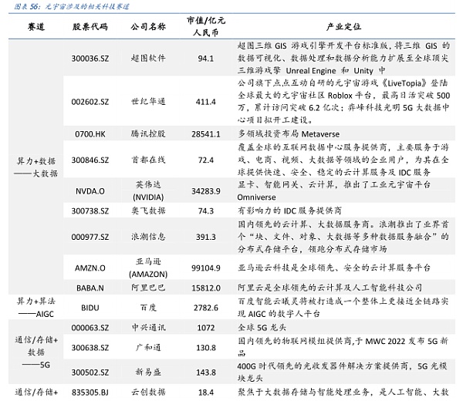
Task: Click company name 云创数据
Action: [148, 393]
